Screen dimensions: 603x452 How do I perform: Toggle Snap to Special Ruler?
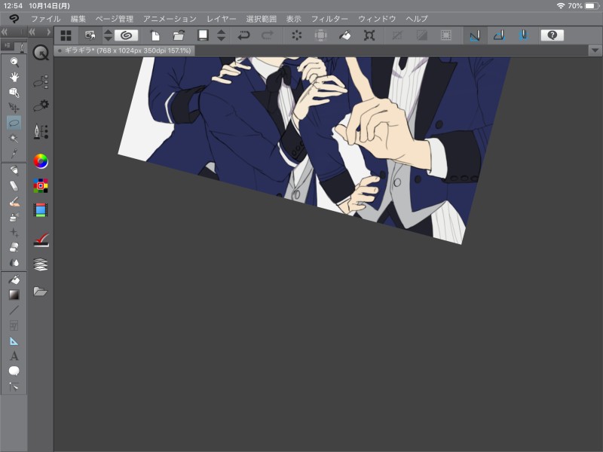(499, 35)
